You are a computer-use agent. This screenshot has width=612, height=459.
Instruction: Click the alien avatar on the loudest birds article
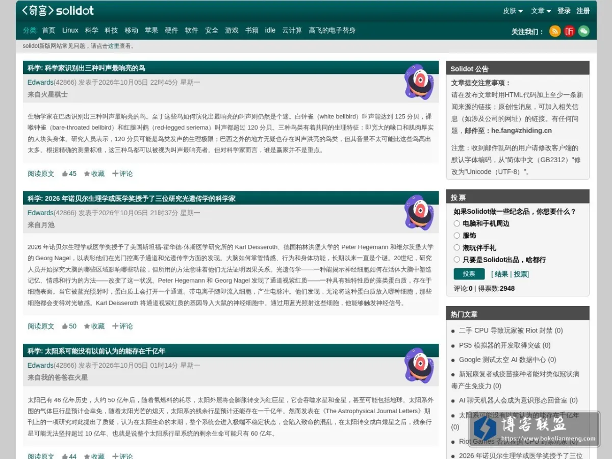[x=419, y=82]
